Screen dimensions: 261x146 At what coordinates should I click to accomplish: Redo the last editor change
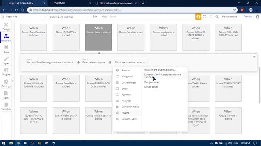[210, 17]
